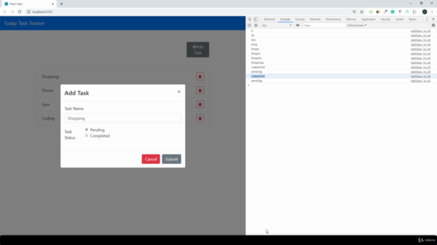Viewport: 437px width, 245px height.
Task: Click the live expression eye icon
Action: [298, 25]
